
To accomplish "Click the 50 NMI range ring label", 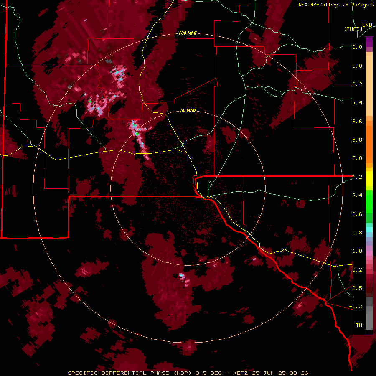I will 188,110.
